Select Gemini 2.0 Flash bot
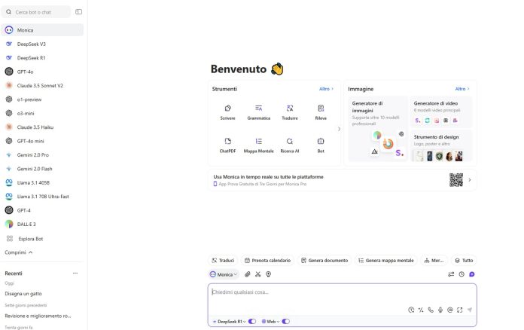The image size is (524, 330). 42,169
